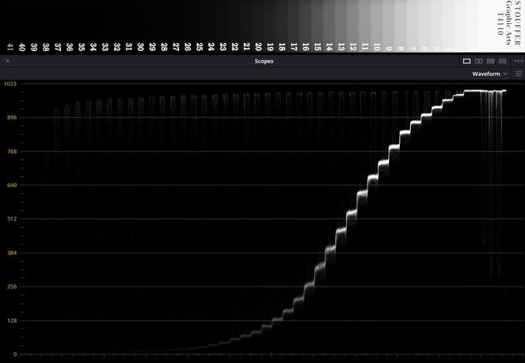Screen dimensions: 525x363
Task: Open the waveform settings sliders icon
Action: [518, 73]
